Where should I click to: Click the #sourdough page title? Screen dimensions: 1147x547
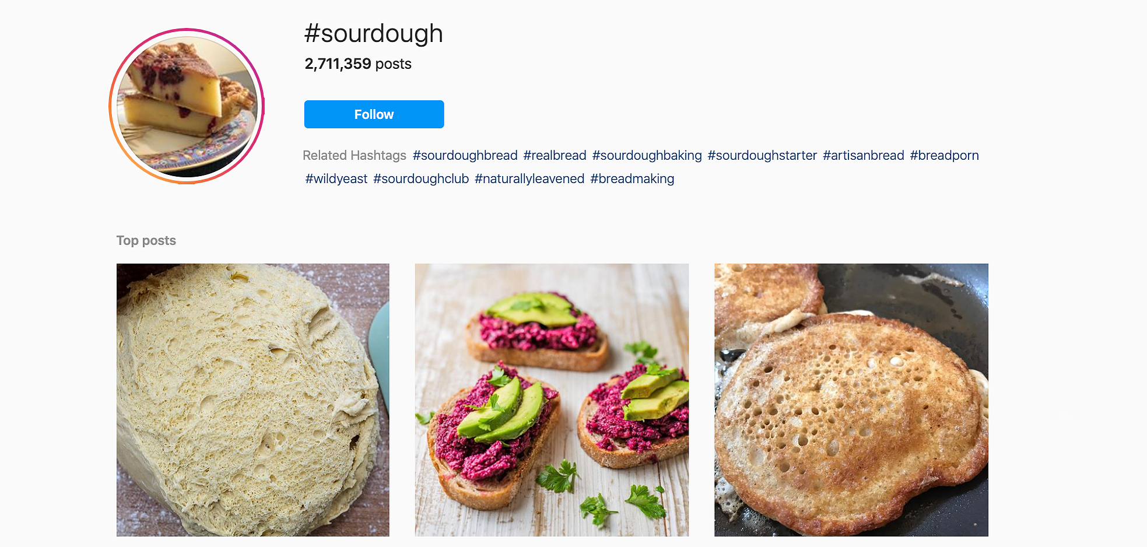point(374,33)
